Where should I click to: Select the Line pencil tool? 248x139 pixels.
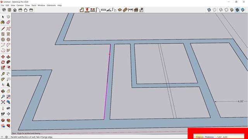point(3,29)
